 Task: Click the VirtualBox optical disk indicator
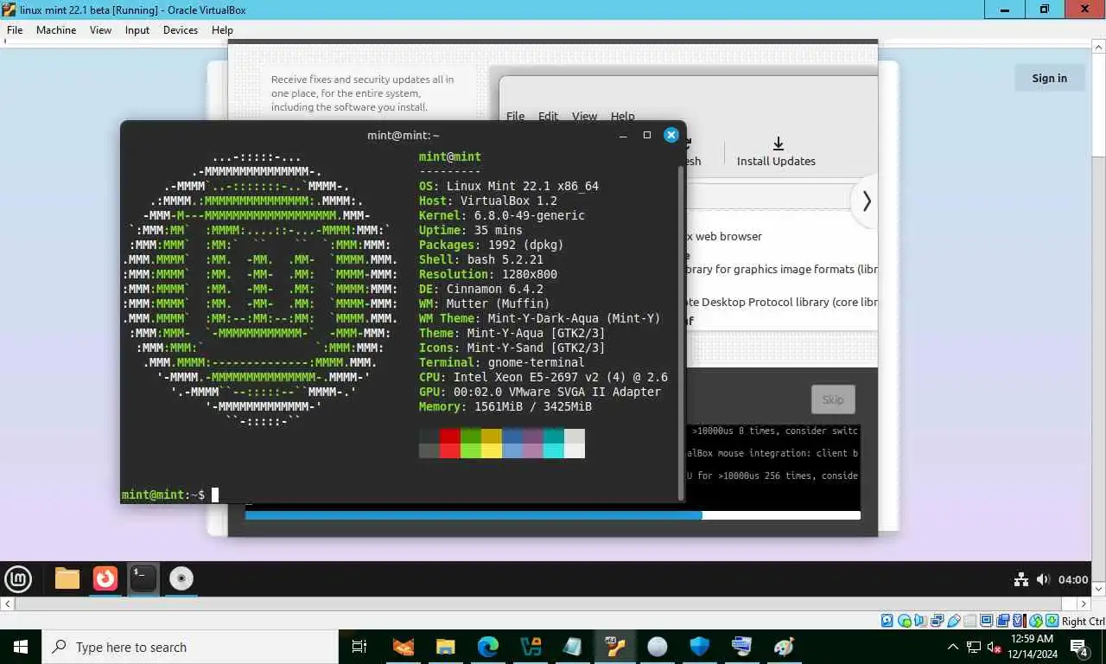coord(904,621)
